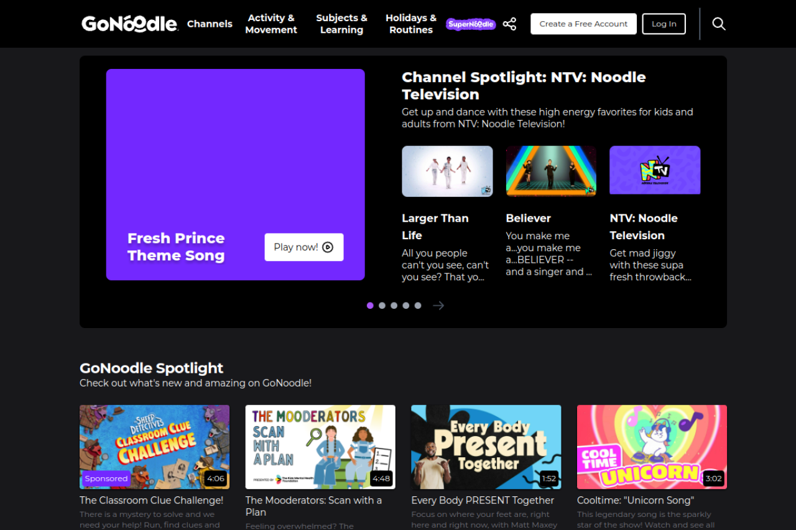Open Every Body Present Together thumbnail
The height and width of the screenshot is (530, 796).
(x=486, y=447)
